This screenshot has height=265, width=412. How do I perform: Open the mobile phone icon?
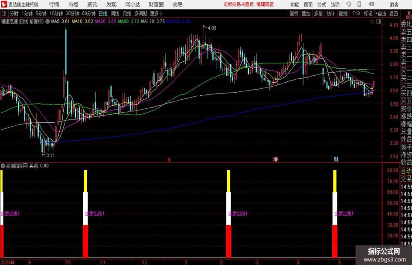359,4
